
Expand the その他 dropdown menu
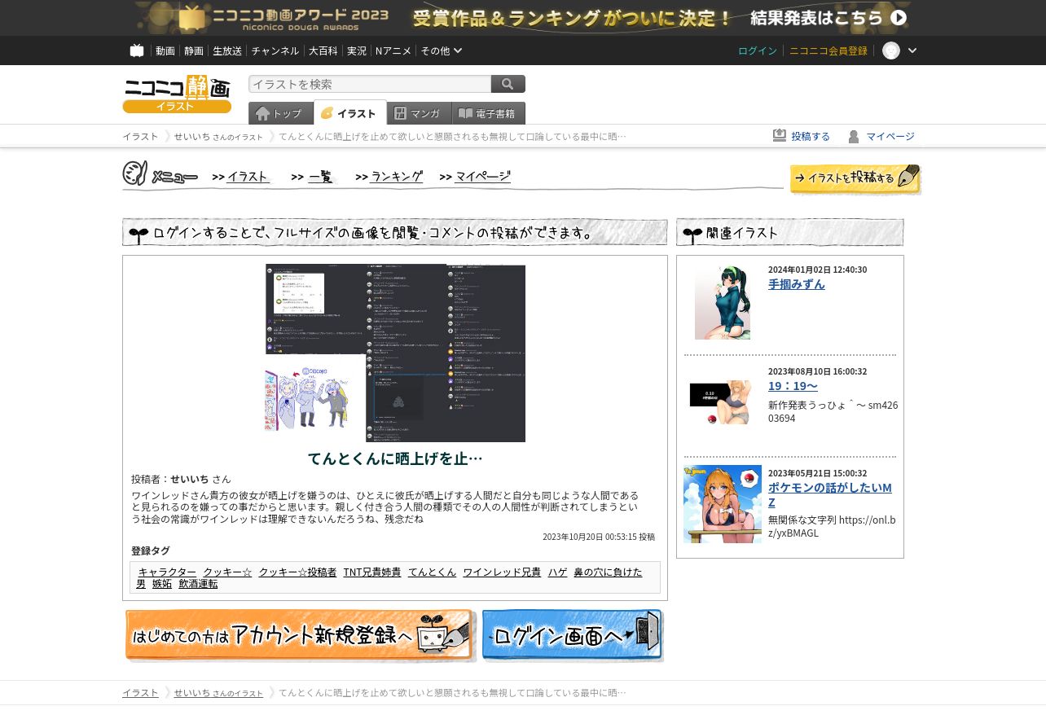(x=441, y=50)
